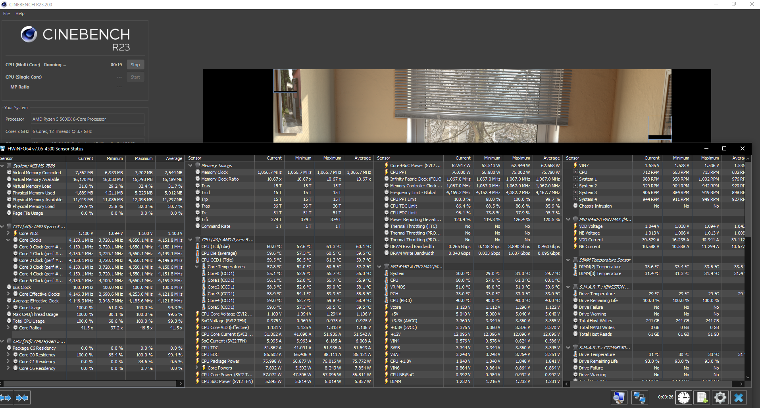Collapse the Memory Timings group
The height and width of the screenshot is (408, 760).
coord(190,166)
